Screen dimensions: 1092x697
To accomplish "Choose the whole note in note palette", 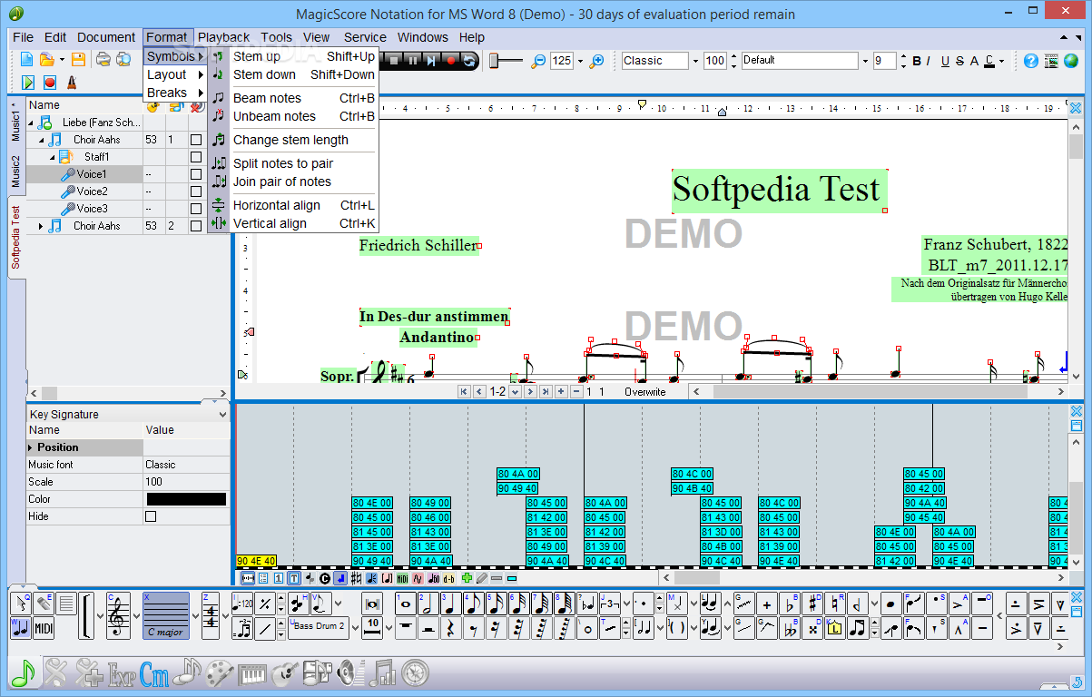I will [405, 604].
